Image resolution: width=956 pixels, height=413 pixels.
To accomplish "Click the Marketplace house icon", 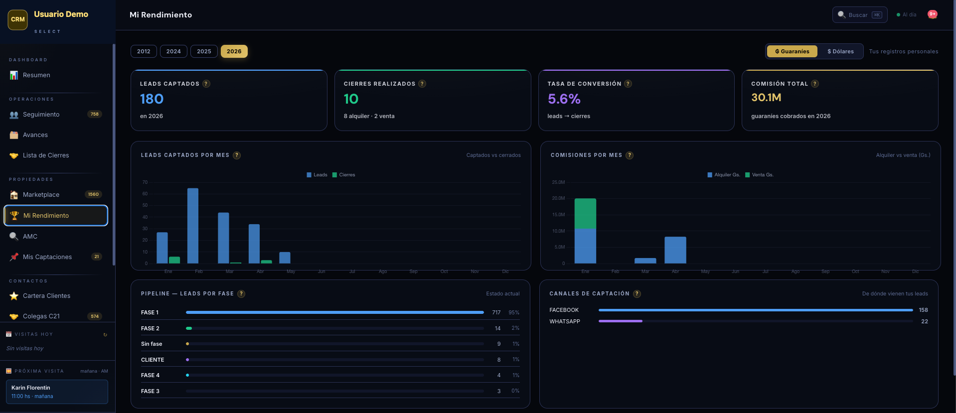I will point(14,195).
